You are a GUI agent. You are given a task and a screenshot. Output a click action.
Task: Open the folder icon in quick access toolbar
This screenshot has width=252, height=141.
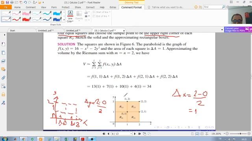pos(39,2)
